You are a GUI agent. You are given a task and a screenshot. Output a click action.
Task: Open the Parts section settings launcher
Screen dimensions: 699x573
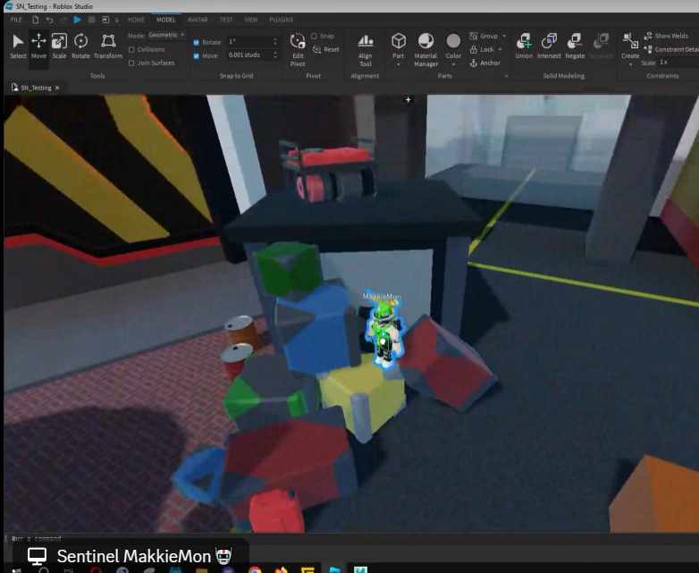(x=507, y=76)
